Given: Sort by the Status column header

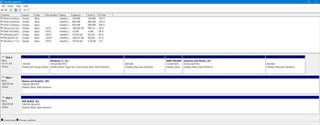Looking at the screenshot, I should pyautogui.click(x=65, y=15).
